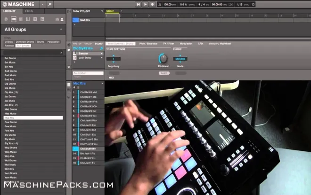
Task: Open the Modulation page
Action: [186, 44]
